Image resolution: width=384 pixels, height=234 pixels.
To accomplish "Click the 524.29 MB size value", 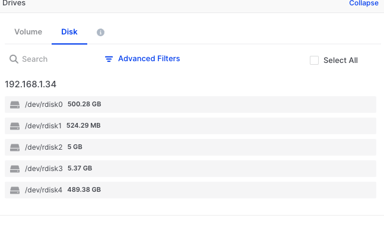I will [84, 125].
